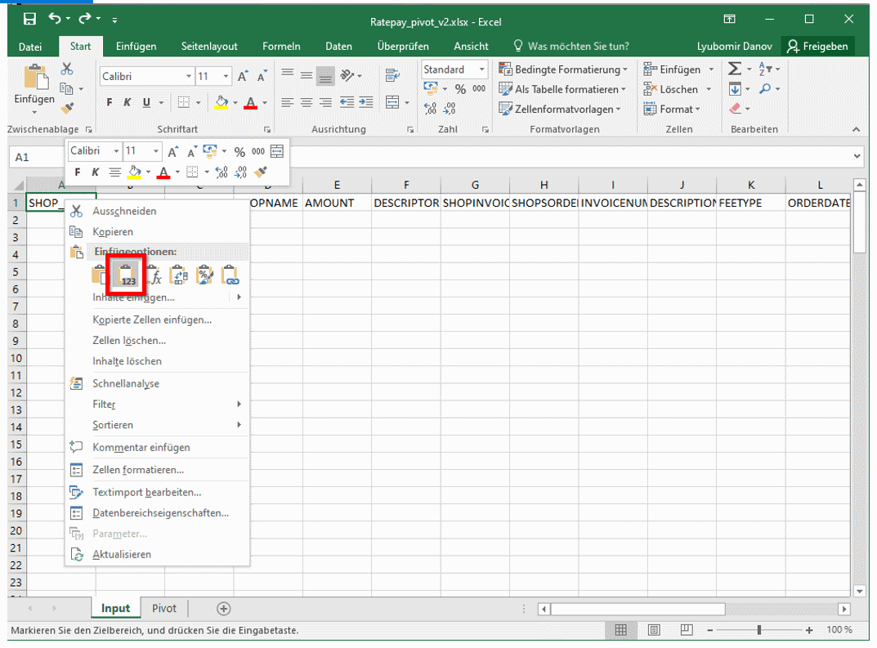Toggle bold formatting in the mini toolbar
The height and width of the screenshot is (648, 877).
click(78, 172)
